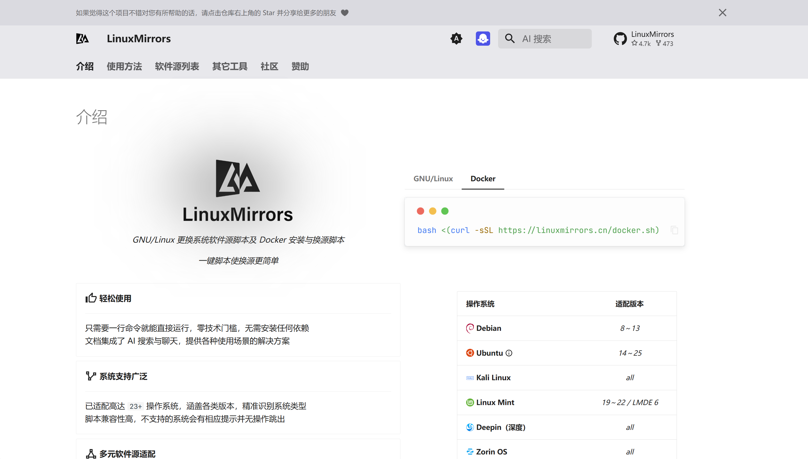Open the AI chat assistant icon
Image resolution: width=808 pixels, height=459 pixels.
pyautogui.click(x=483, y=39)
